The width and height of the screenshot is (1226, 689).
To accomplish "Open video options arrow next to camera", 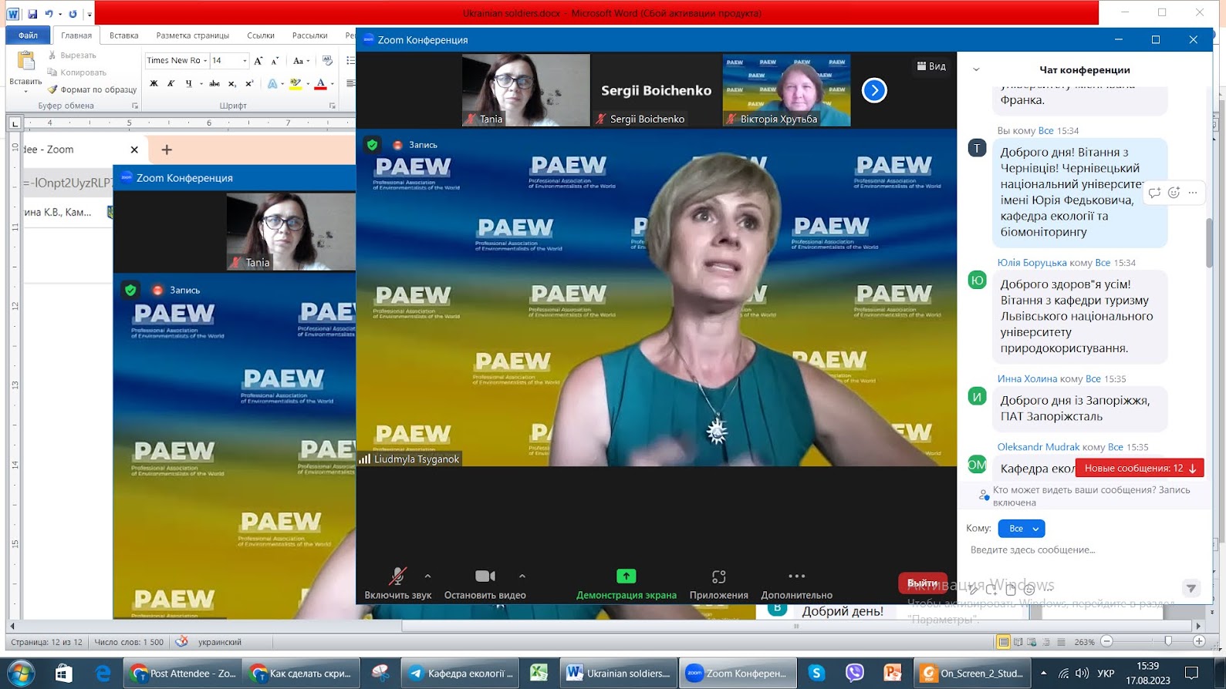I will click(522, 576).
